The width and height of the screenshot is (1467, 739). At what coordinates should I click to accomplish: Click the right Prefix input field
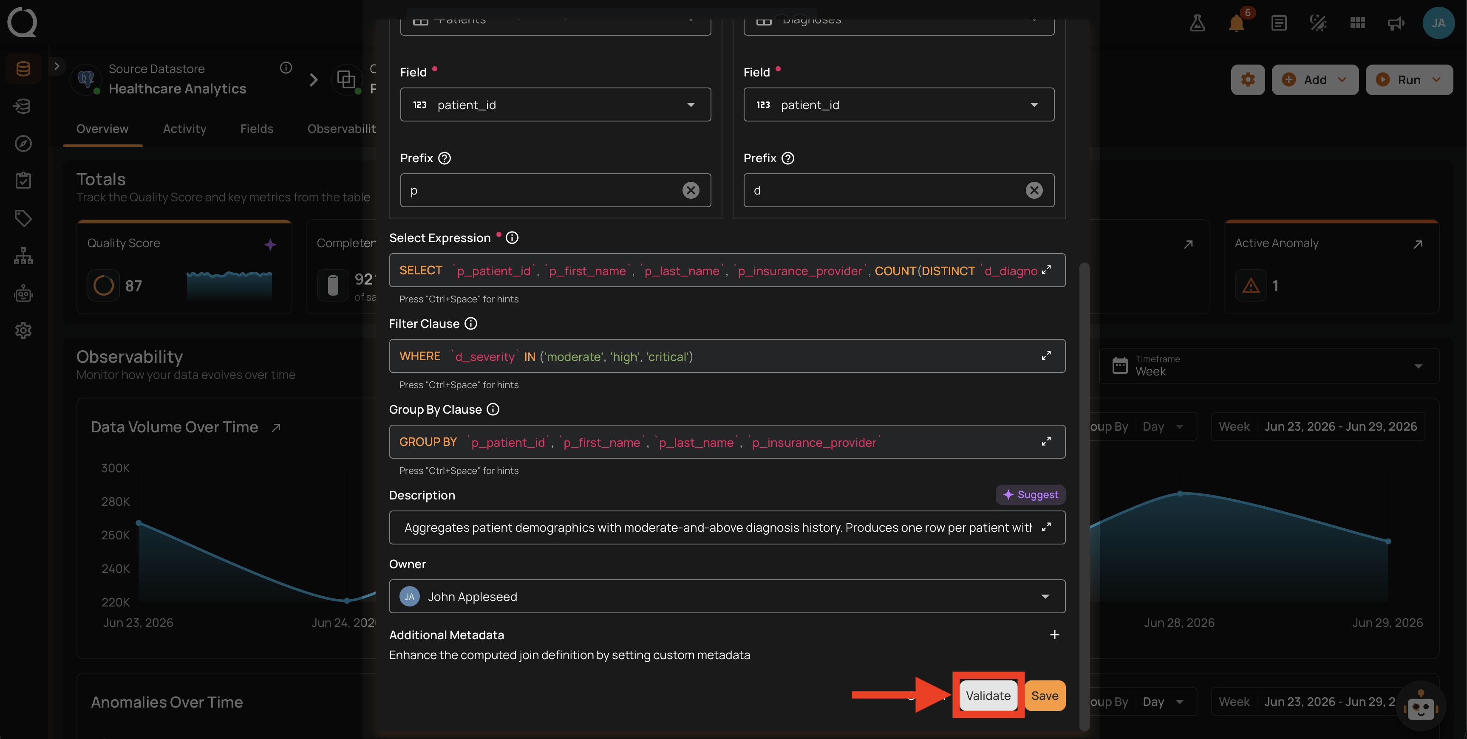coord(899,190)
